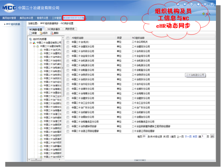This screenshot has width=221, height=167.
Task: Click house icon of 广东分 tree node
Action: coord(41,100)
